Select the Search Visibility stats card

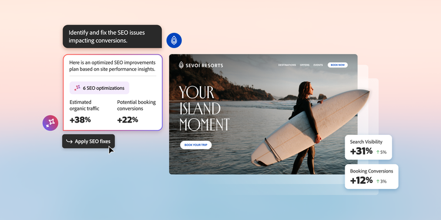(369, 147)
